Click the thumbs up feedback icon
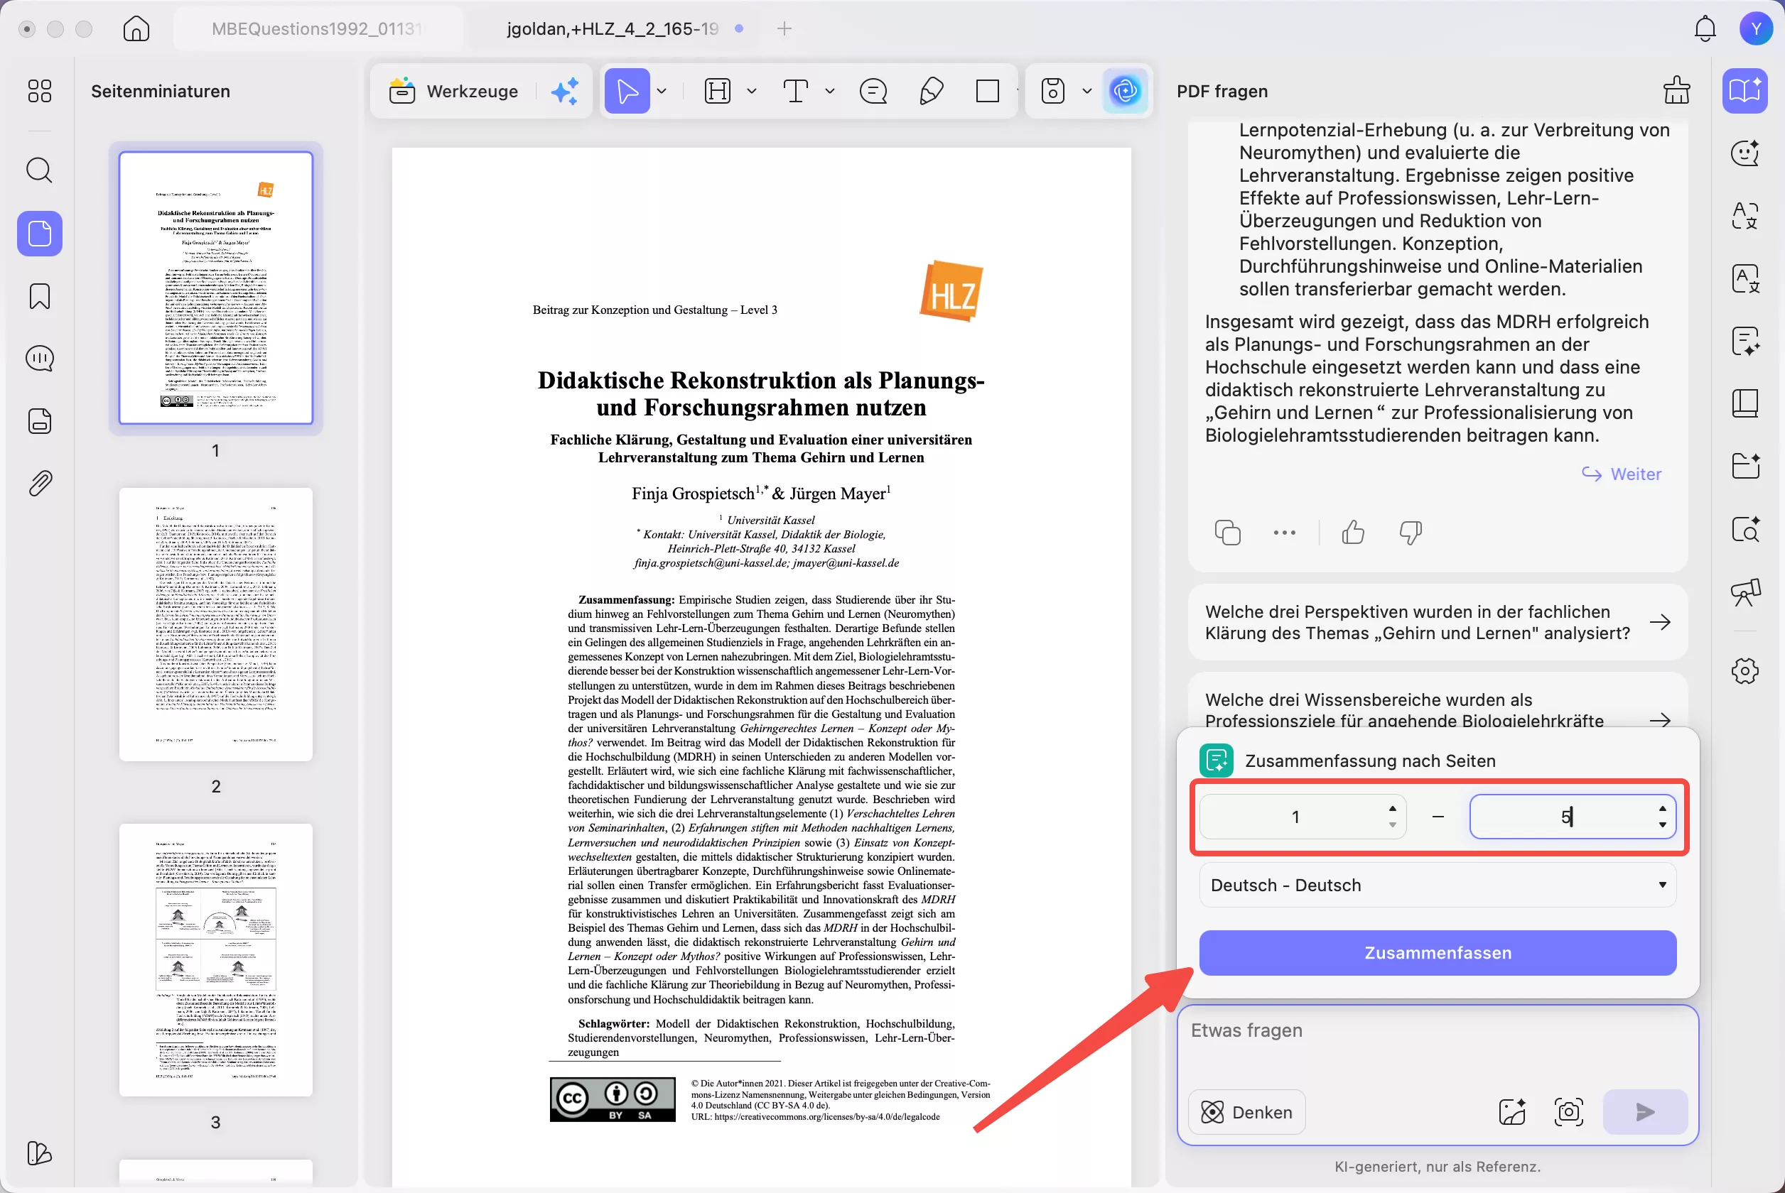1785x1193 pixels. 1353,533
